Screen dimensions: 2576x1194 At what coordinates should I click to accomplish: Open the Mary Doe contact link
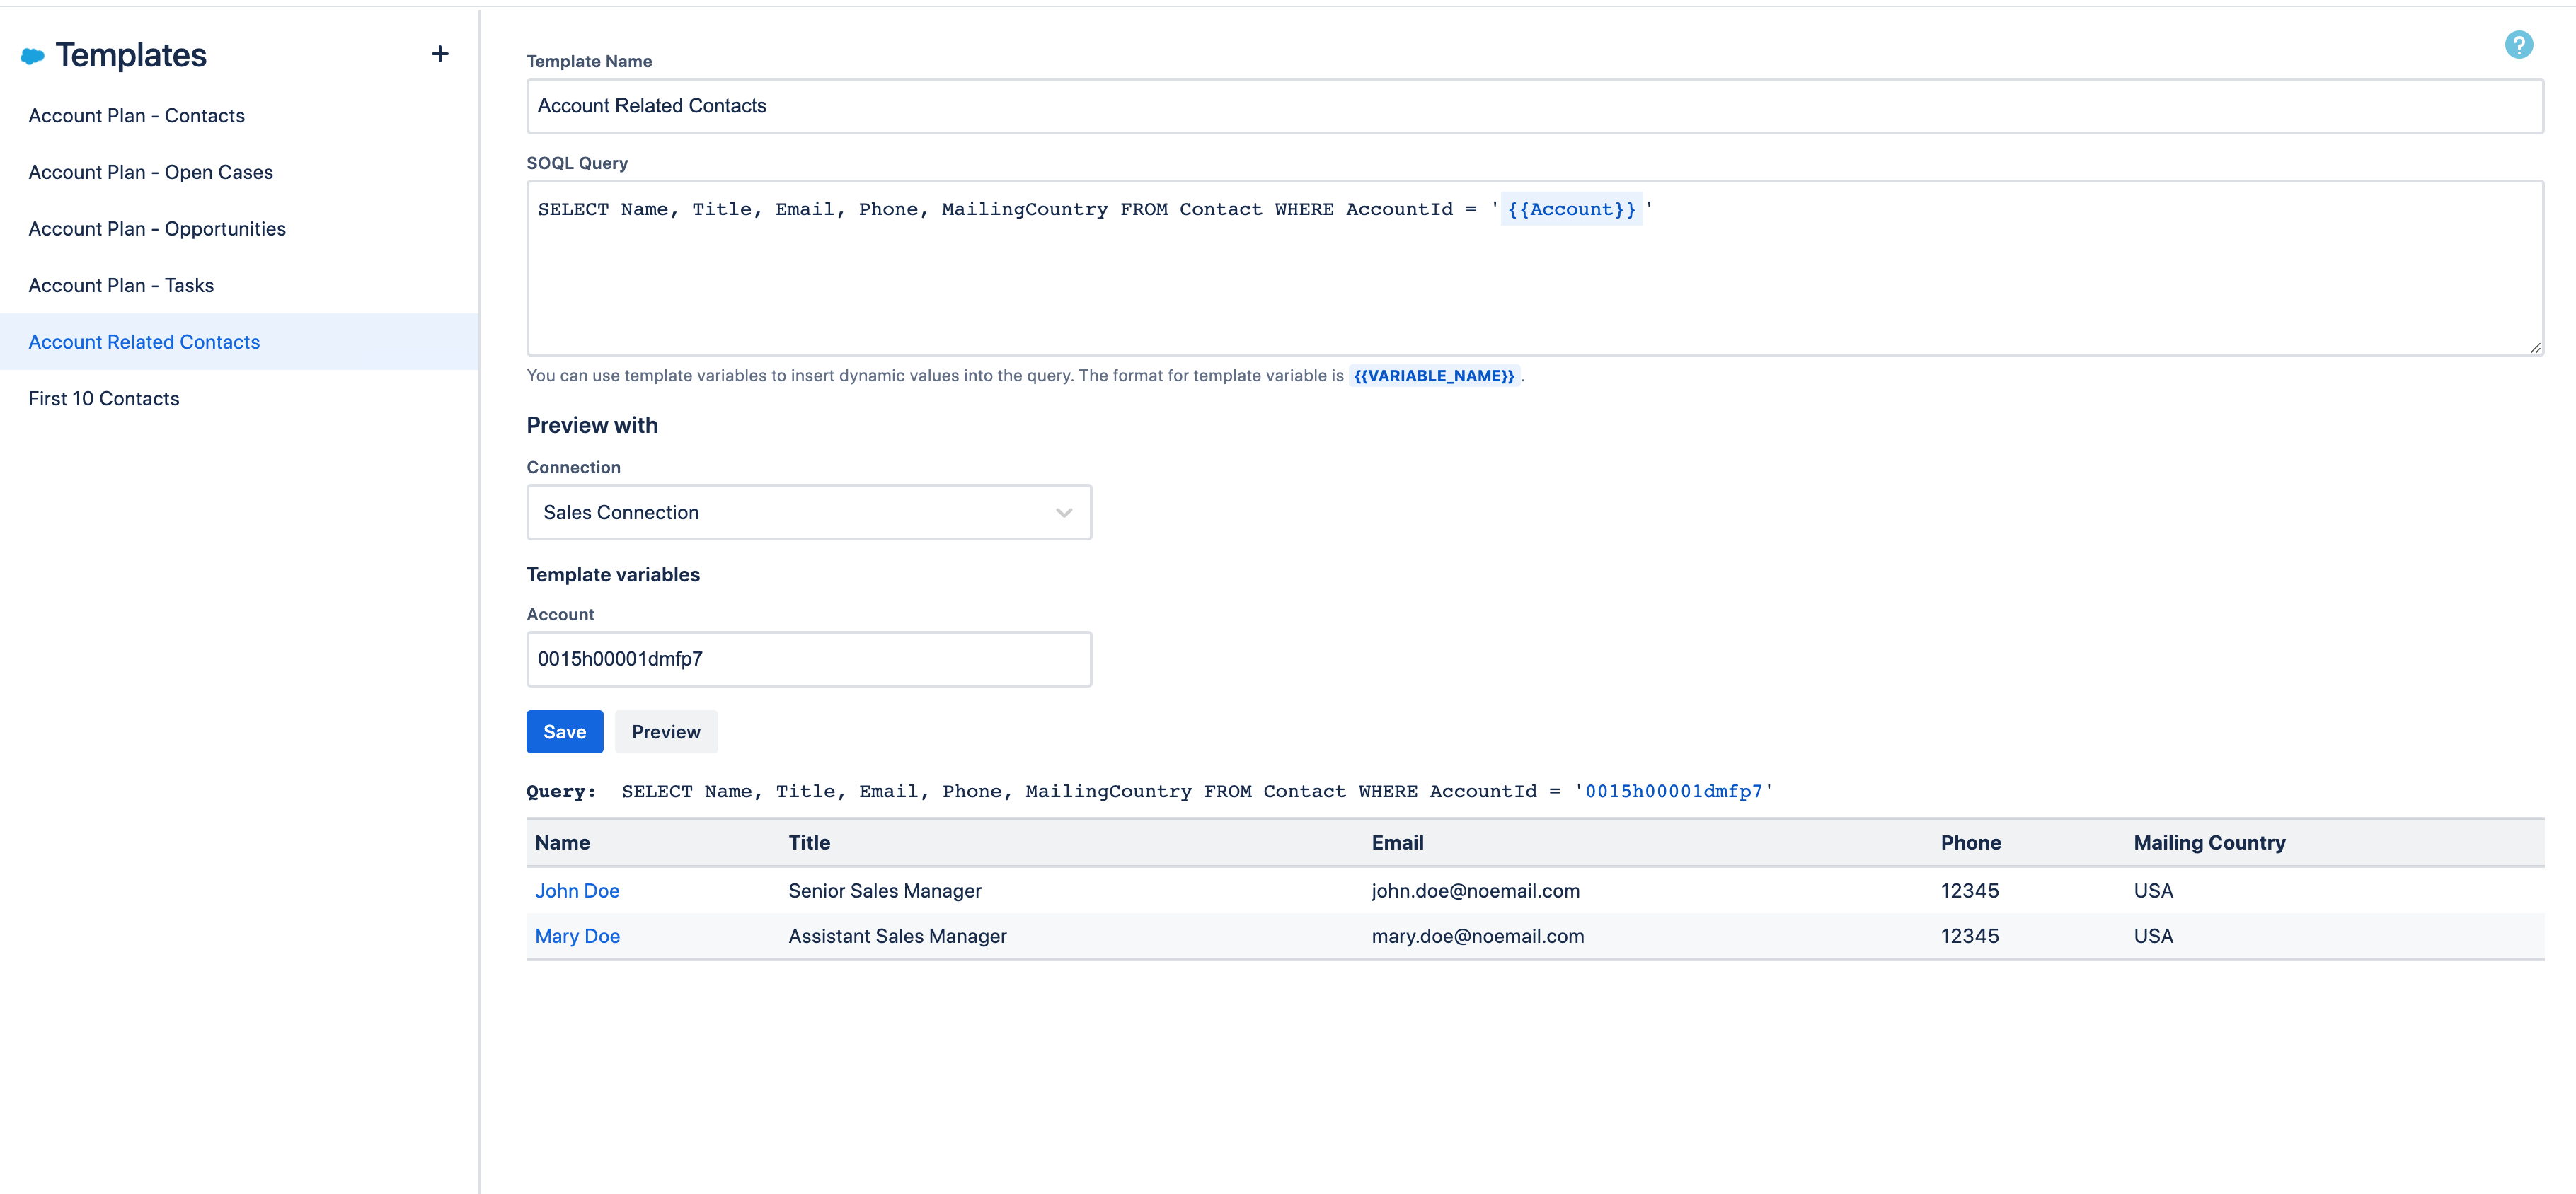577,937
